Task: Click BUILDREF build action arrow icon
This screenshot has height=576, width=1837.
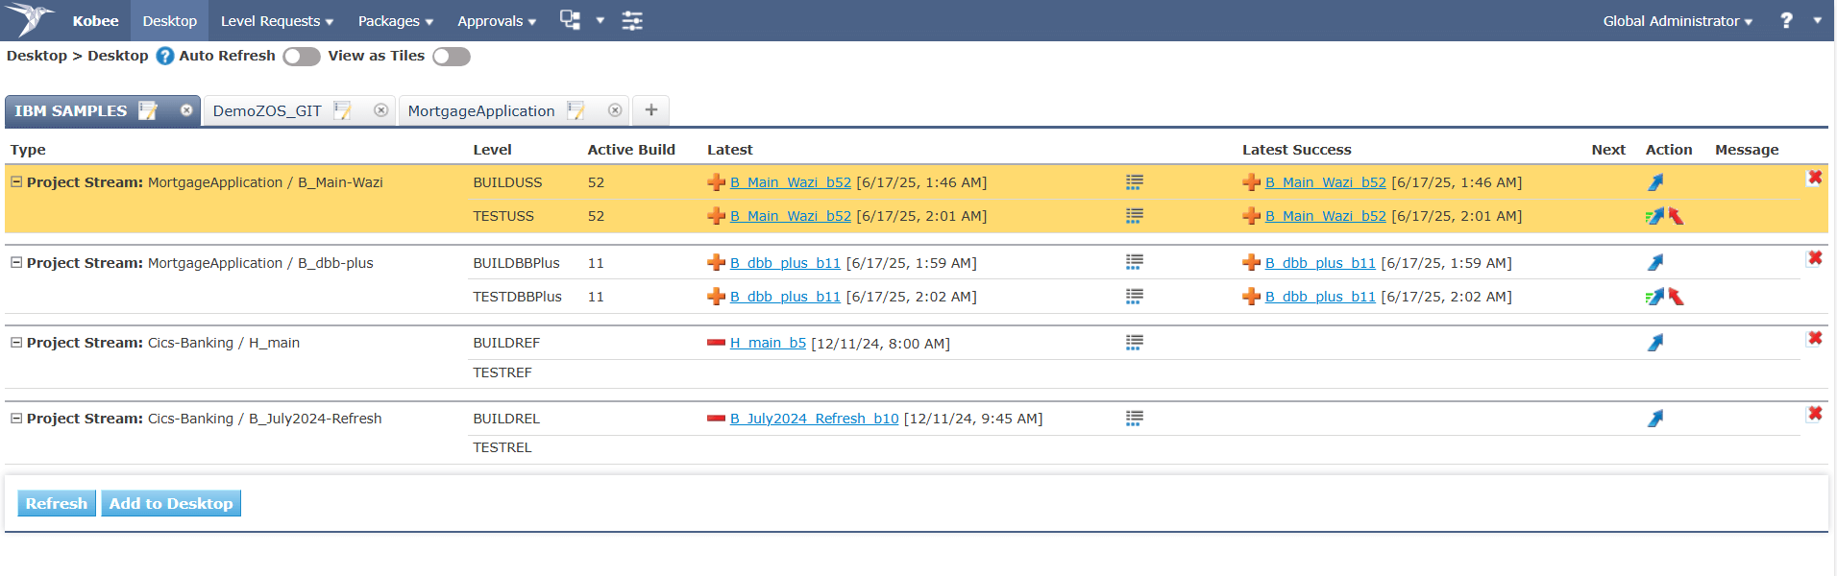Action: click(1655, 343)
